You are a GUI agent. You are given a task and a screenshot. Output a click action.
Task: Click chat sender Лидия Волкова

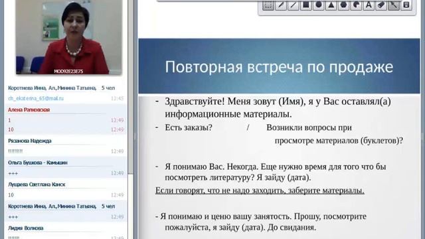[x=26, y=228]
